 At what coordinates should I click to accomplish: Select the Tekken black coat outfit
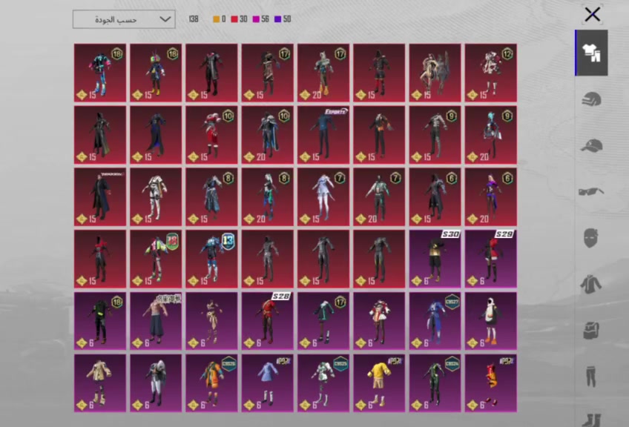tap(100, 197)
